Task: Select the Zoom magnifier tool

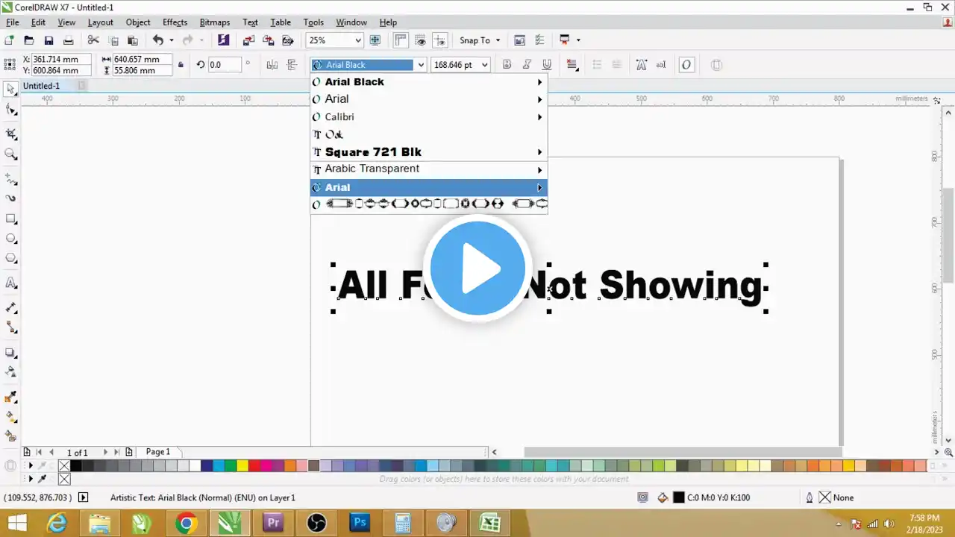Action: tap(10, 154)
